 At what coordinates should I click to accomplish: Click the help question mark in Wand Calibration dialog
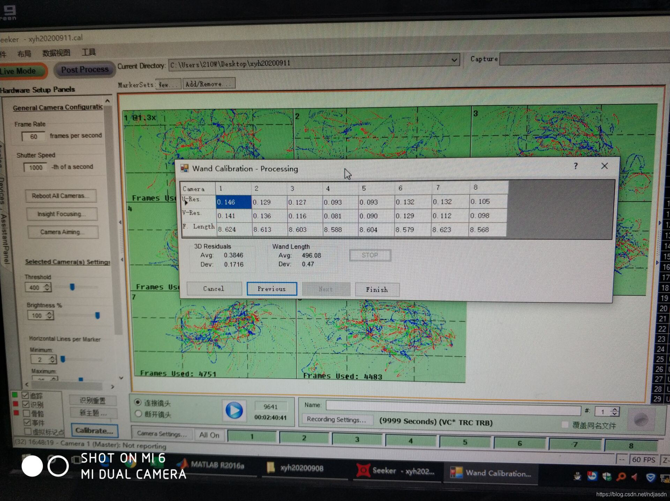(576, 166)
